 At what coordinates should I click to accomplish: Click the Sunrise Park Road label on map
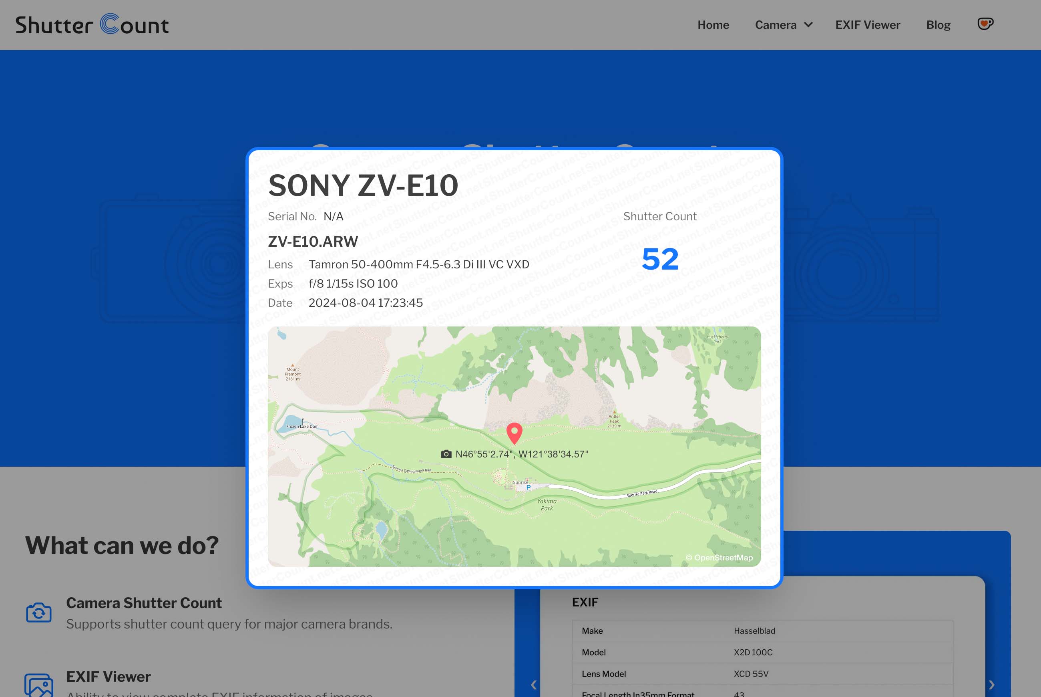tap(641, 493)
